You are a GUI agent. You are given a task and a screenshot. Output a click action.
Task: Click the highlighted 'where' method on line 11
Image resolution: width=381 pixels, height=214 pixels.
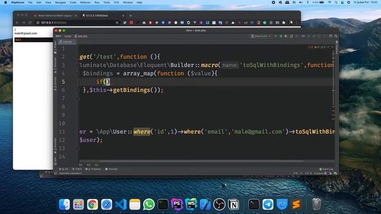[x=142, y=132]
